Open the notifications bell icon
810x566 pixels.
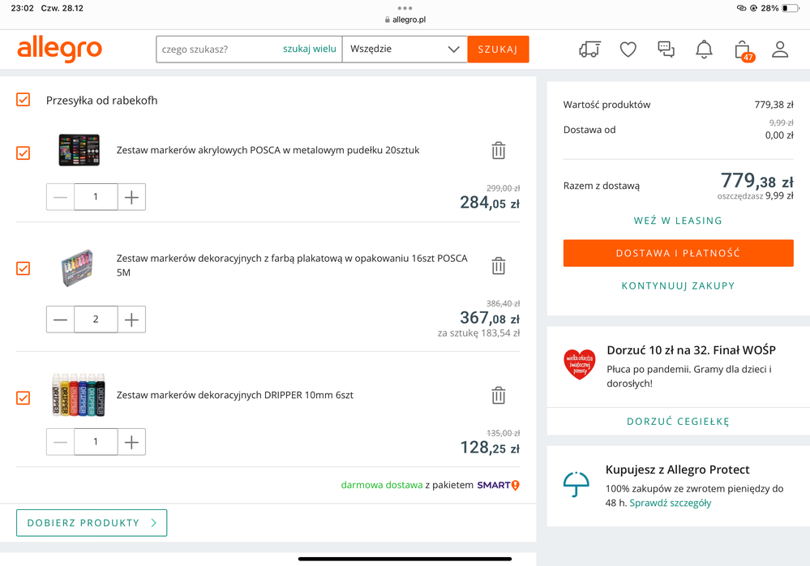point(704,49)
